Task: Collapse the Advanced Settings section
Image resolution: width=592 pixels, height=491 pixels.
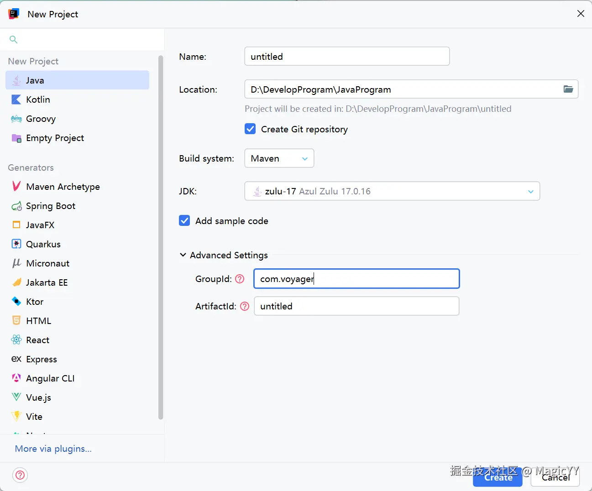Action: 183,255
